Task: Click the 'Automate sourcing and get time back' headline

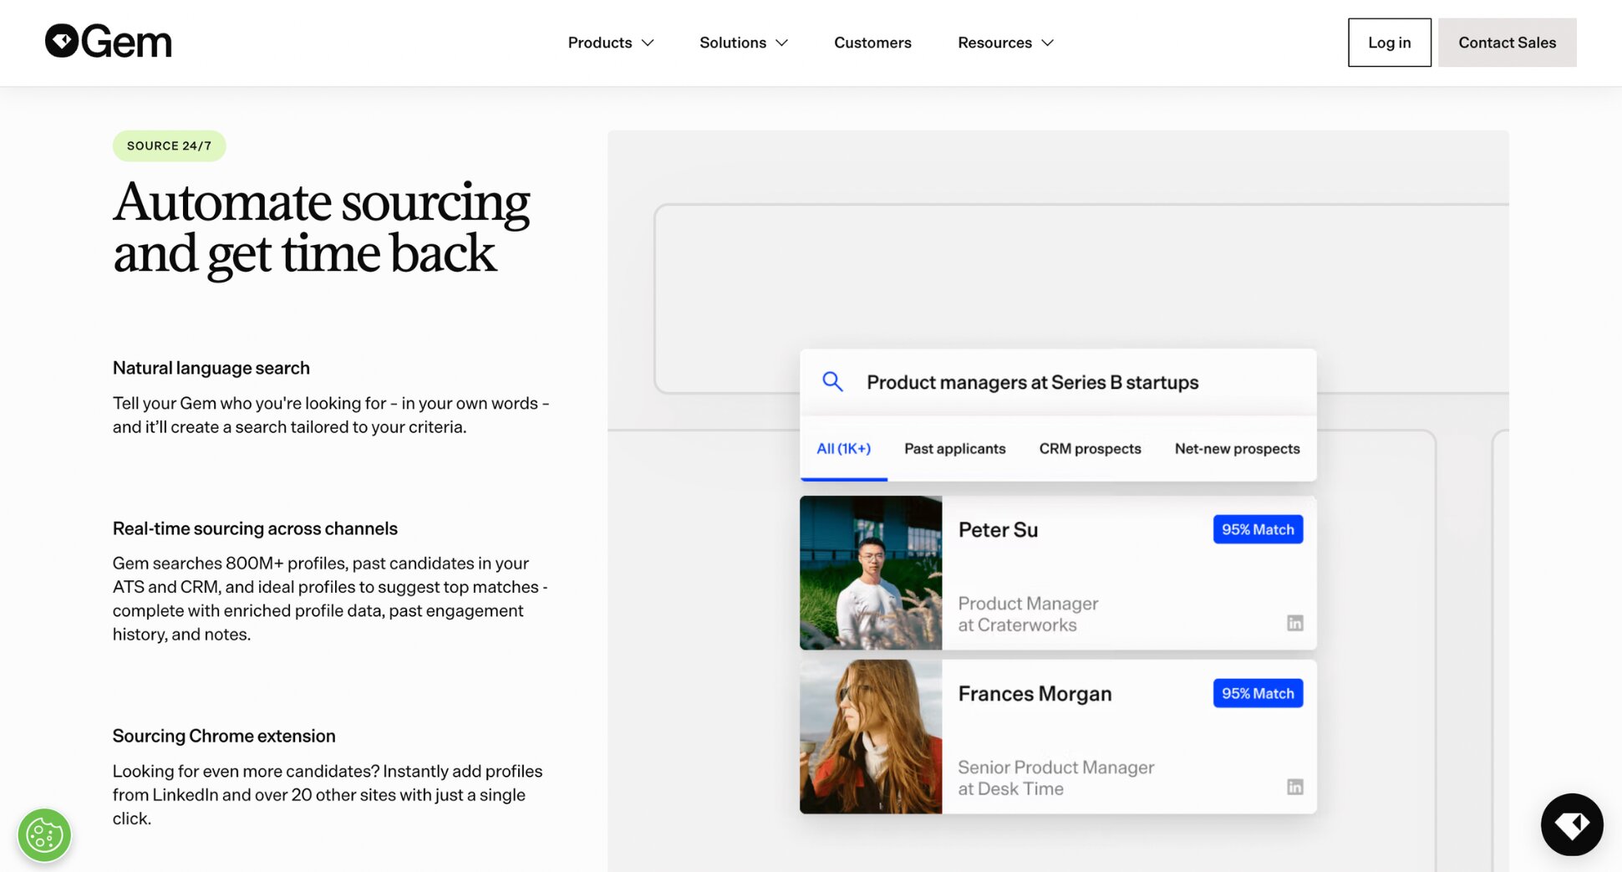Action: coord(321,227)
